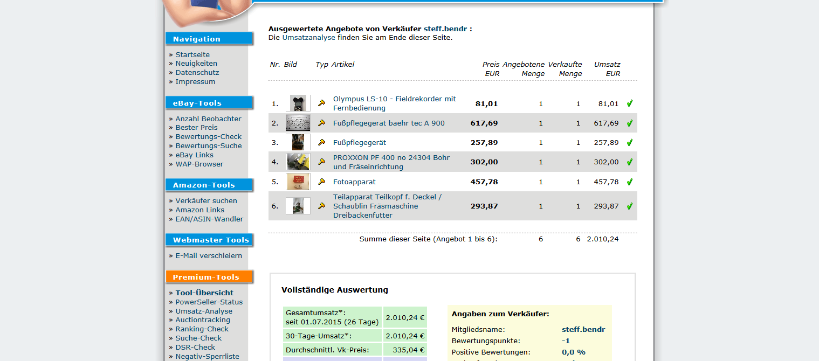819x361 pixels.
Task: Click Mitgliedsname steff.bendr in seller info box
Action: 583,329
